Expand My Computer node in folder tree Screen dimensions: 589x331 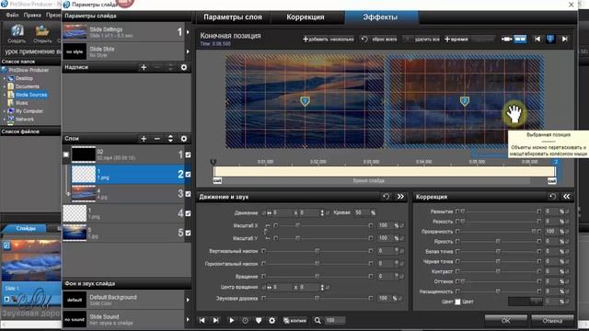5,111
